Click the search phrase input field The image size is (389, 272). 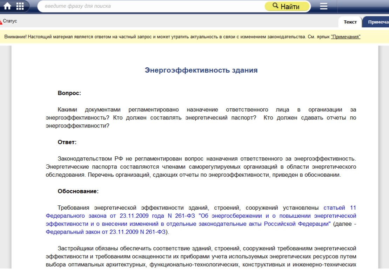point(151,6)
